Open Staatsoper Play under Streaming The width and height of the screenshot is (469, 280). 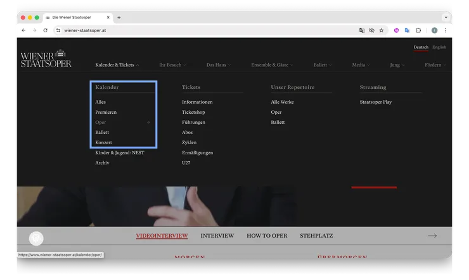click(x=376, y=102)
